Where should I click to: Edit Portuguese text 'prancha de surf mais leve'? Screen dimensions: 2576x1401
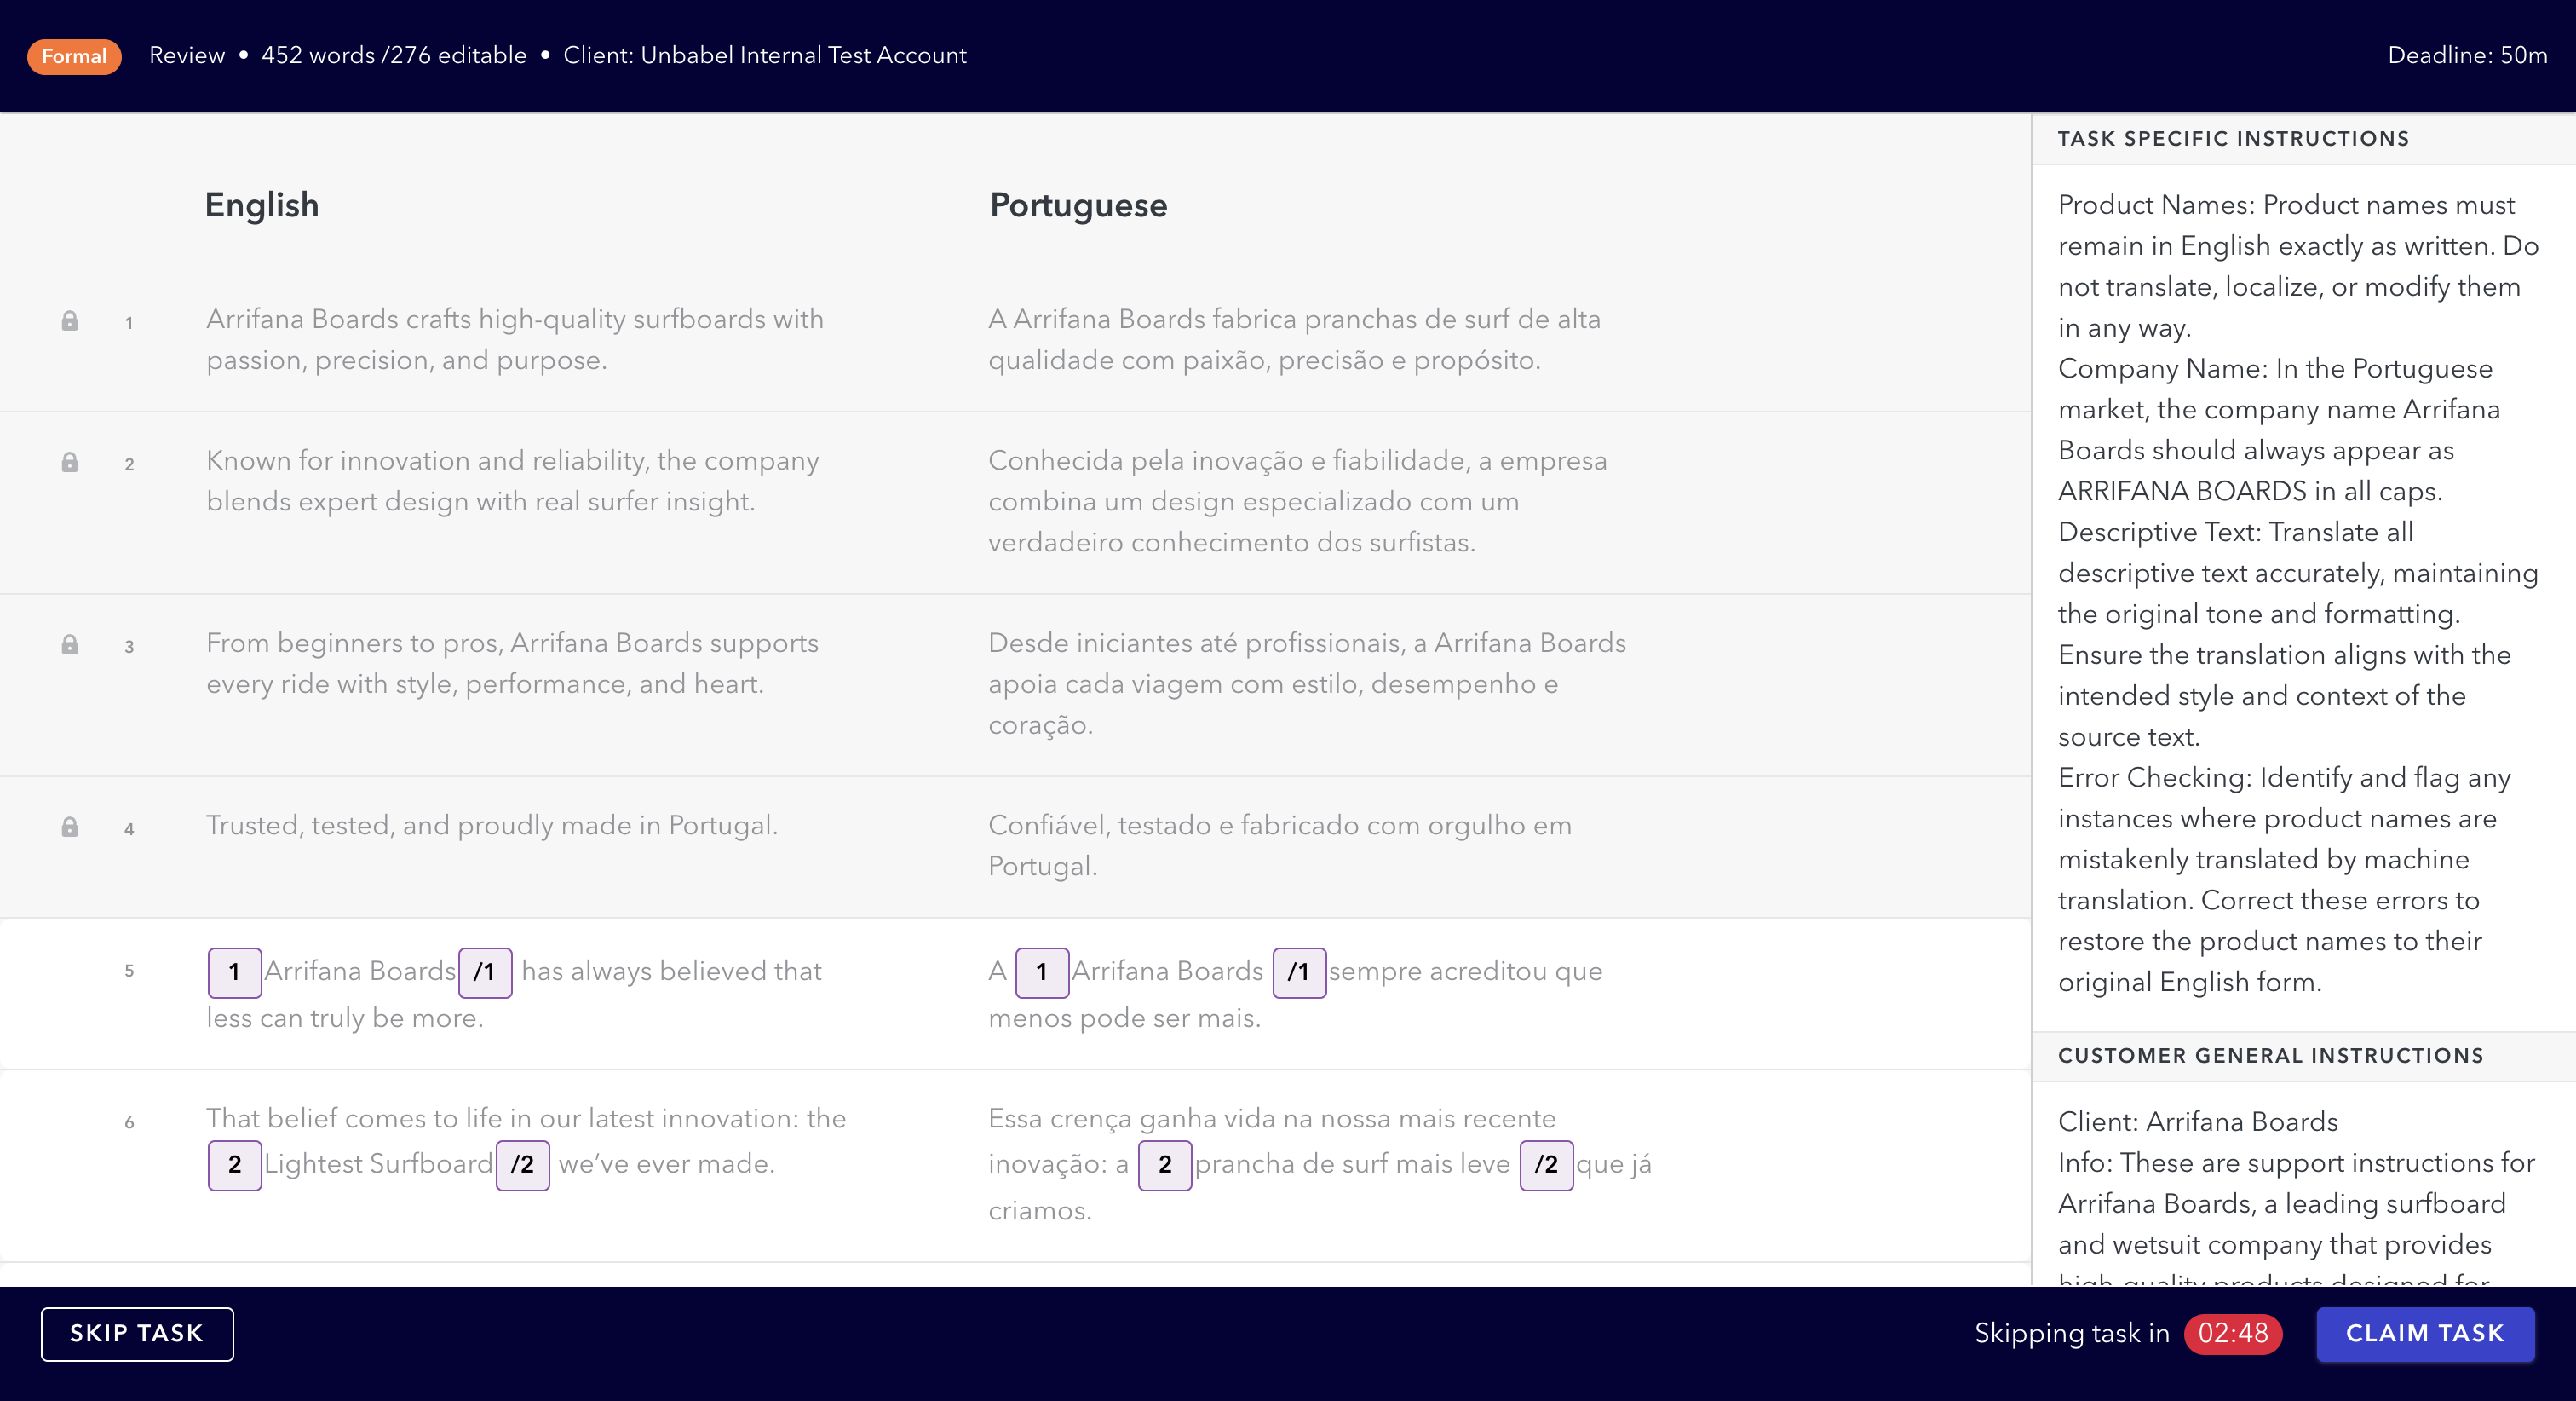coord(1352,1164)
